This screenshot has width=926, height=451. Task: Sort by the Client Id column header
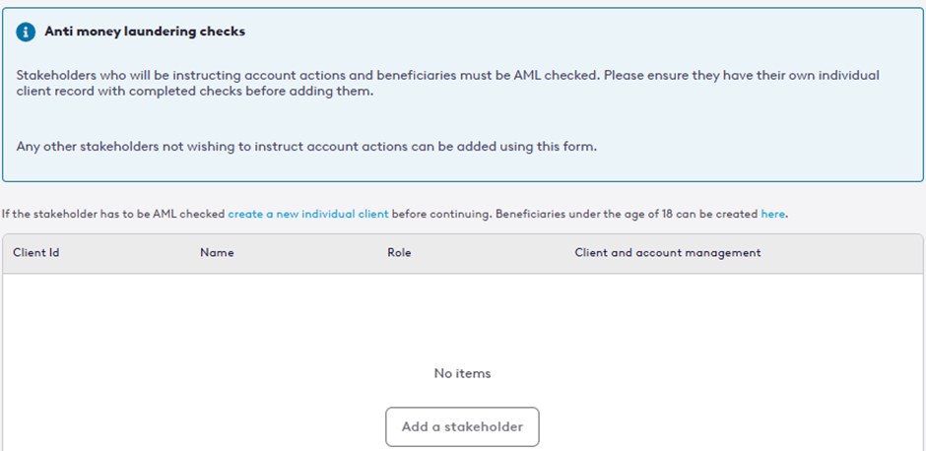point(36,253)
